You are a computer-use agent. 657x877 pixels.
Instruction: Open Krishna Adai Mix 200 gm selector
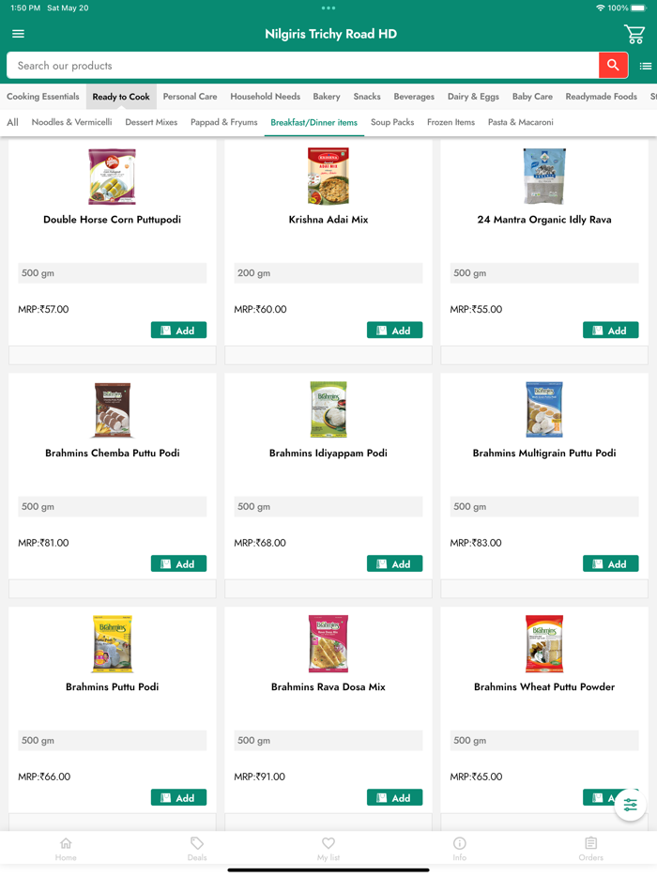[x=328, y=273]
